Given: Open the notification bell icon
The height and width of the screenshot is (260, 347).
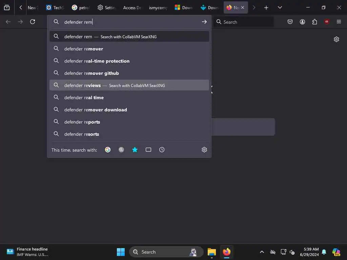Looking at the screenshot, I should click(x=324, y=252).
